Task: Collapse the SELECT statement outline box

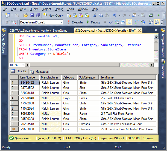Action: [x=17, y=45]
